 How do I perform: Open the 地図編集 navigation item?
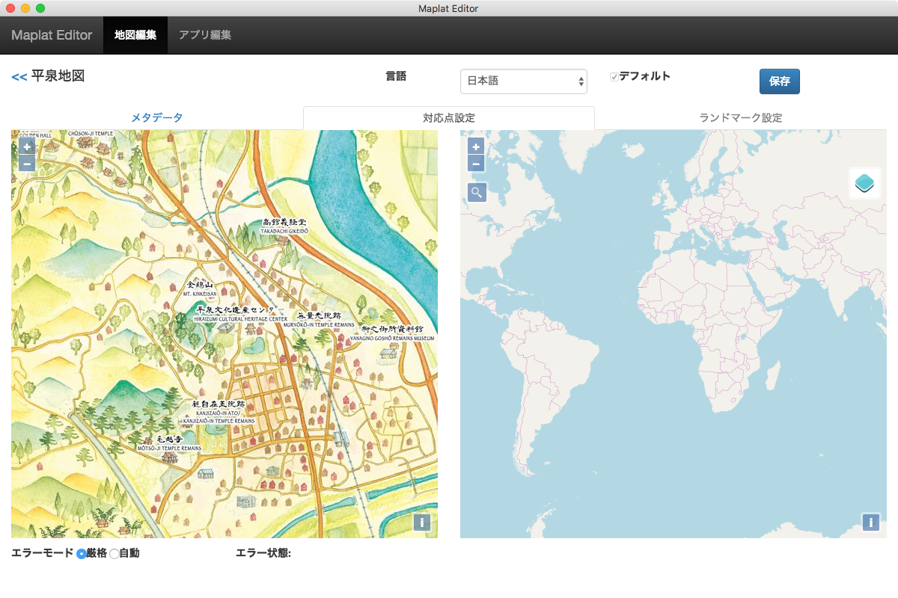135,35
